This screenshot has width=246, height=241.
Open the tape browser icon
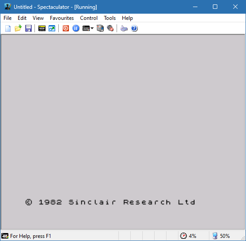coord(42,28)
